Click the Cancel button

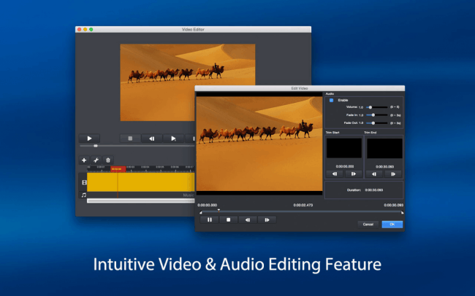point(368,225)
